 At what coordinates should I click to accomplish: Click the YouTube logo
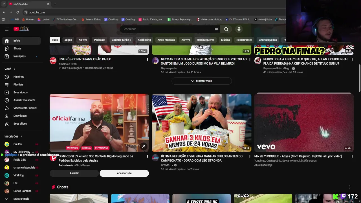click(x=21, y=29)
